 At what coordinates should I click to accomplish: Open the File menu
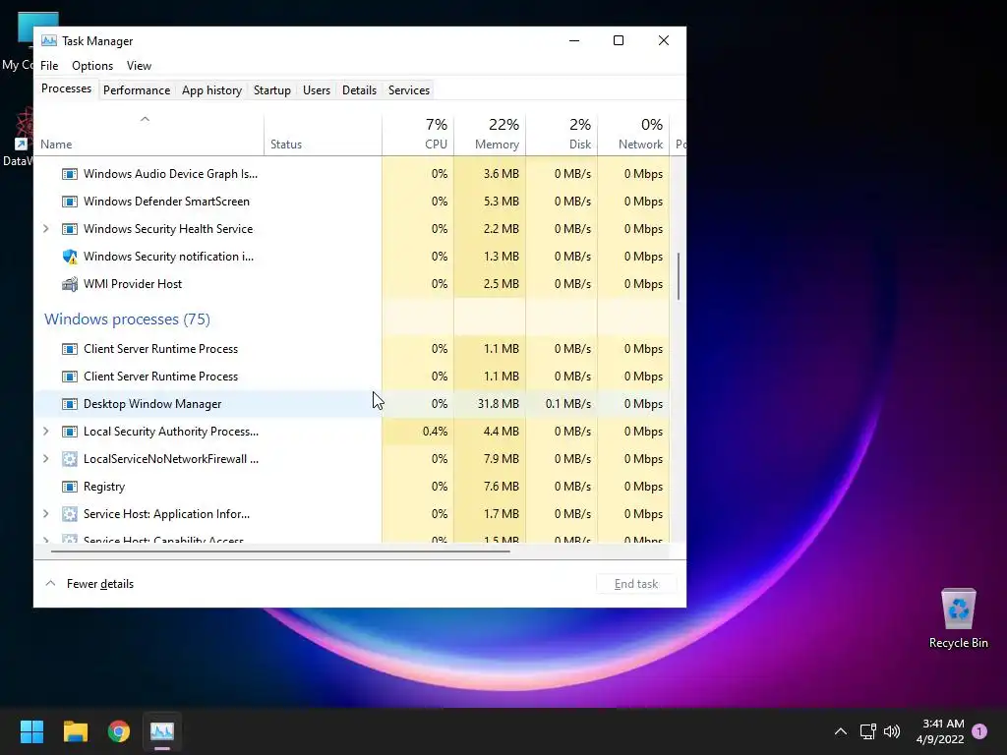(49, 66)
